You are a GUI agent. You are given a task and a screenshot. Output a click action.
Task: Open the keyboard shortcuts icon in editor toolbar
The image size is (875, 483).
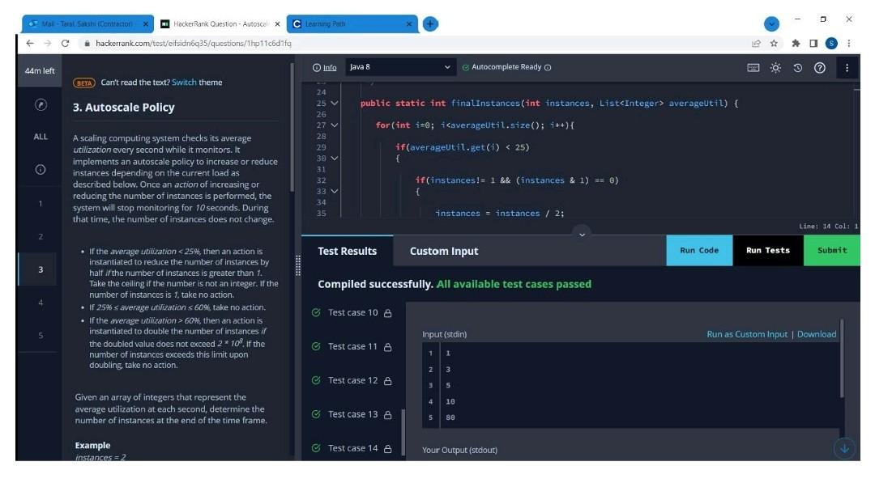(753, 67)
